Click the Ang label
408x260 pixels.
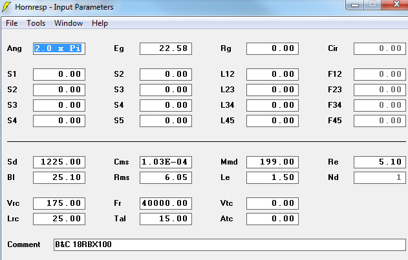click(x=14, y=48)
